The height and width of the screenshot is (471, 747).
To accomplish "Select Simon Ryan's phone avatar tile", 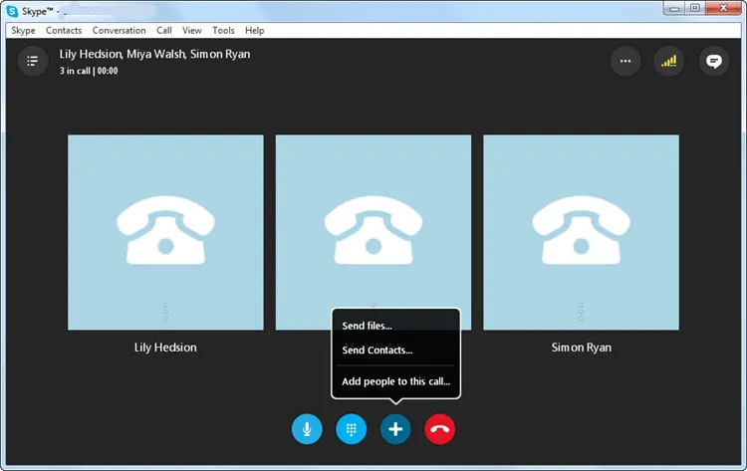I will click(581, 232).
